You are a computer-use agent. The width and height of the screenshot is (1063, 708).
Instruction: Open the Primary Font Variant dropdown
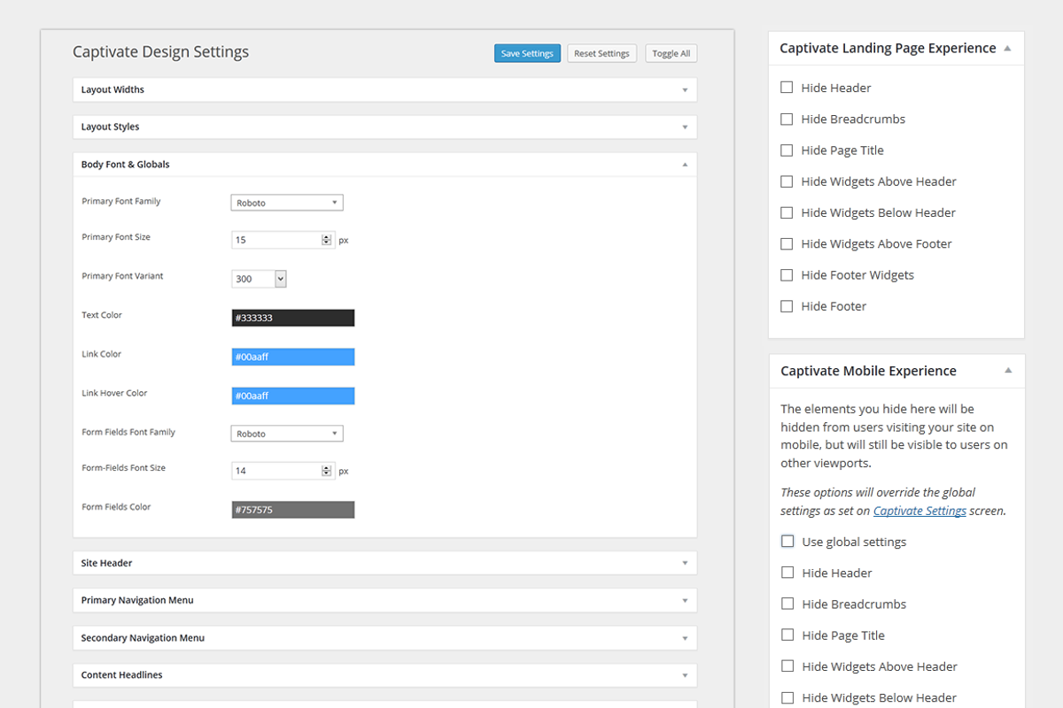click(x=259, y=279)
